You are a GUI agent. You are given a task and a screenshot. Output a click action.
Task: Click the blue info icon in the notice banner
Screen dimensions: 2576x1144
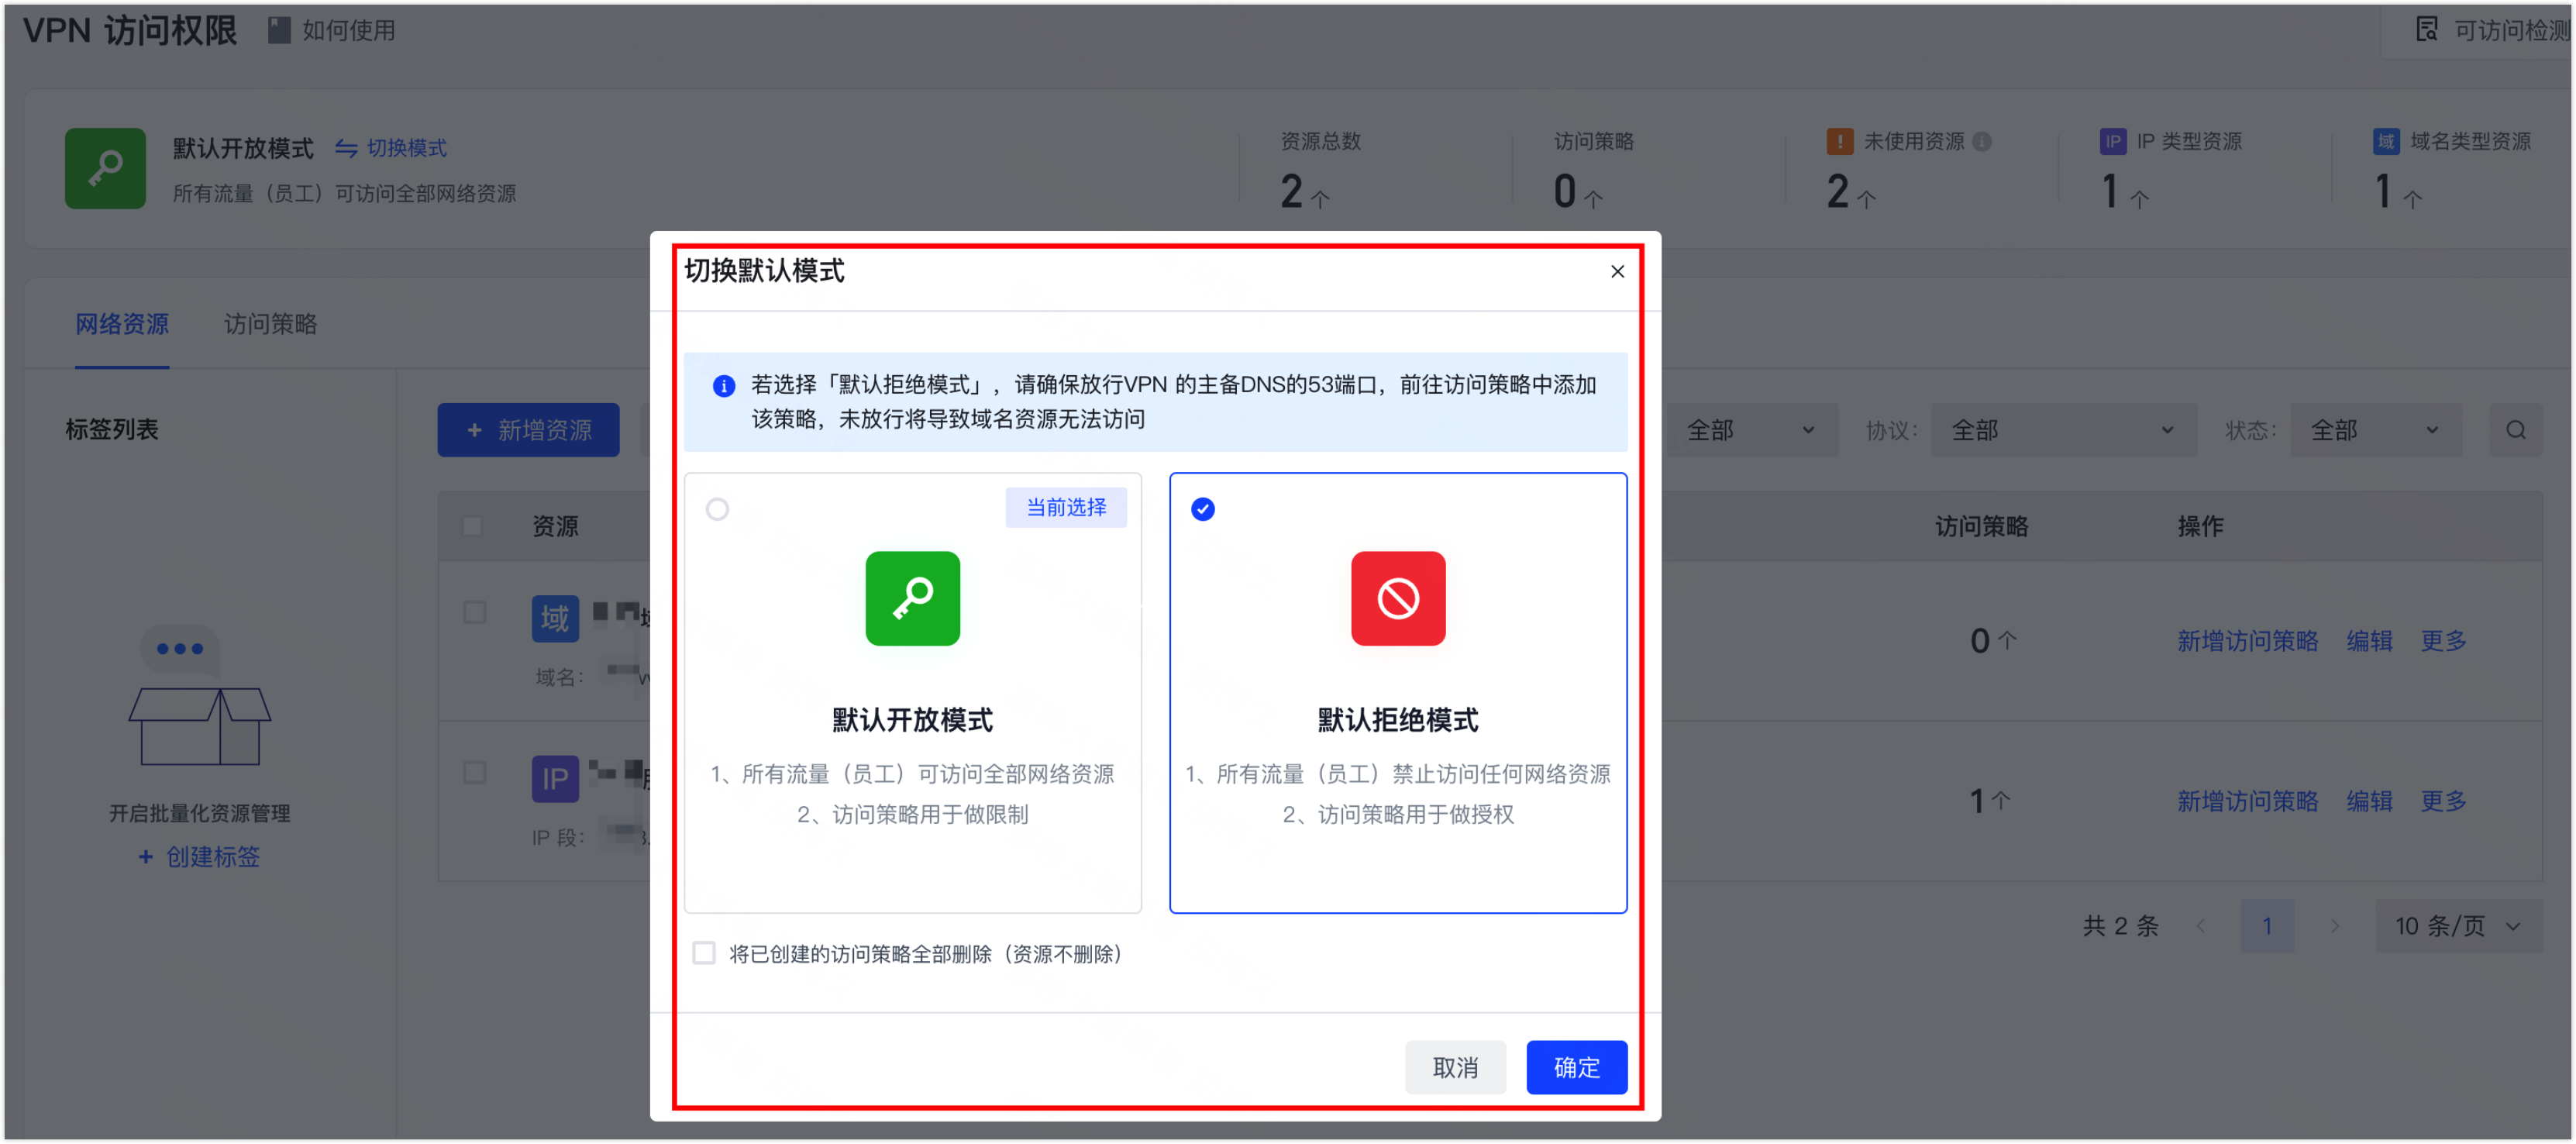coord(724,386)
